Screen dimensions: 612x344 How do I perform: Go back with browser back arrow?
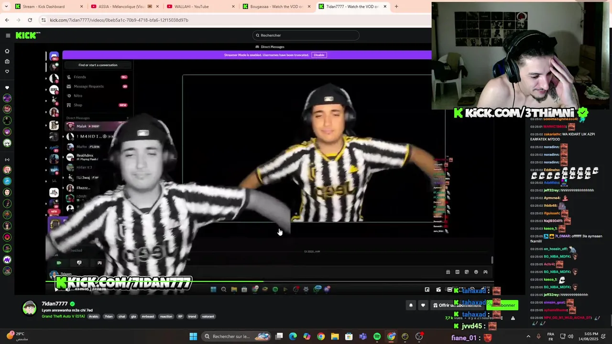click(7, 20)
